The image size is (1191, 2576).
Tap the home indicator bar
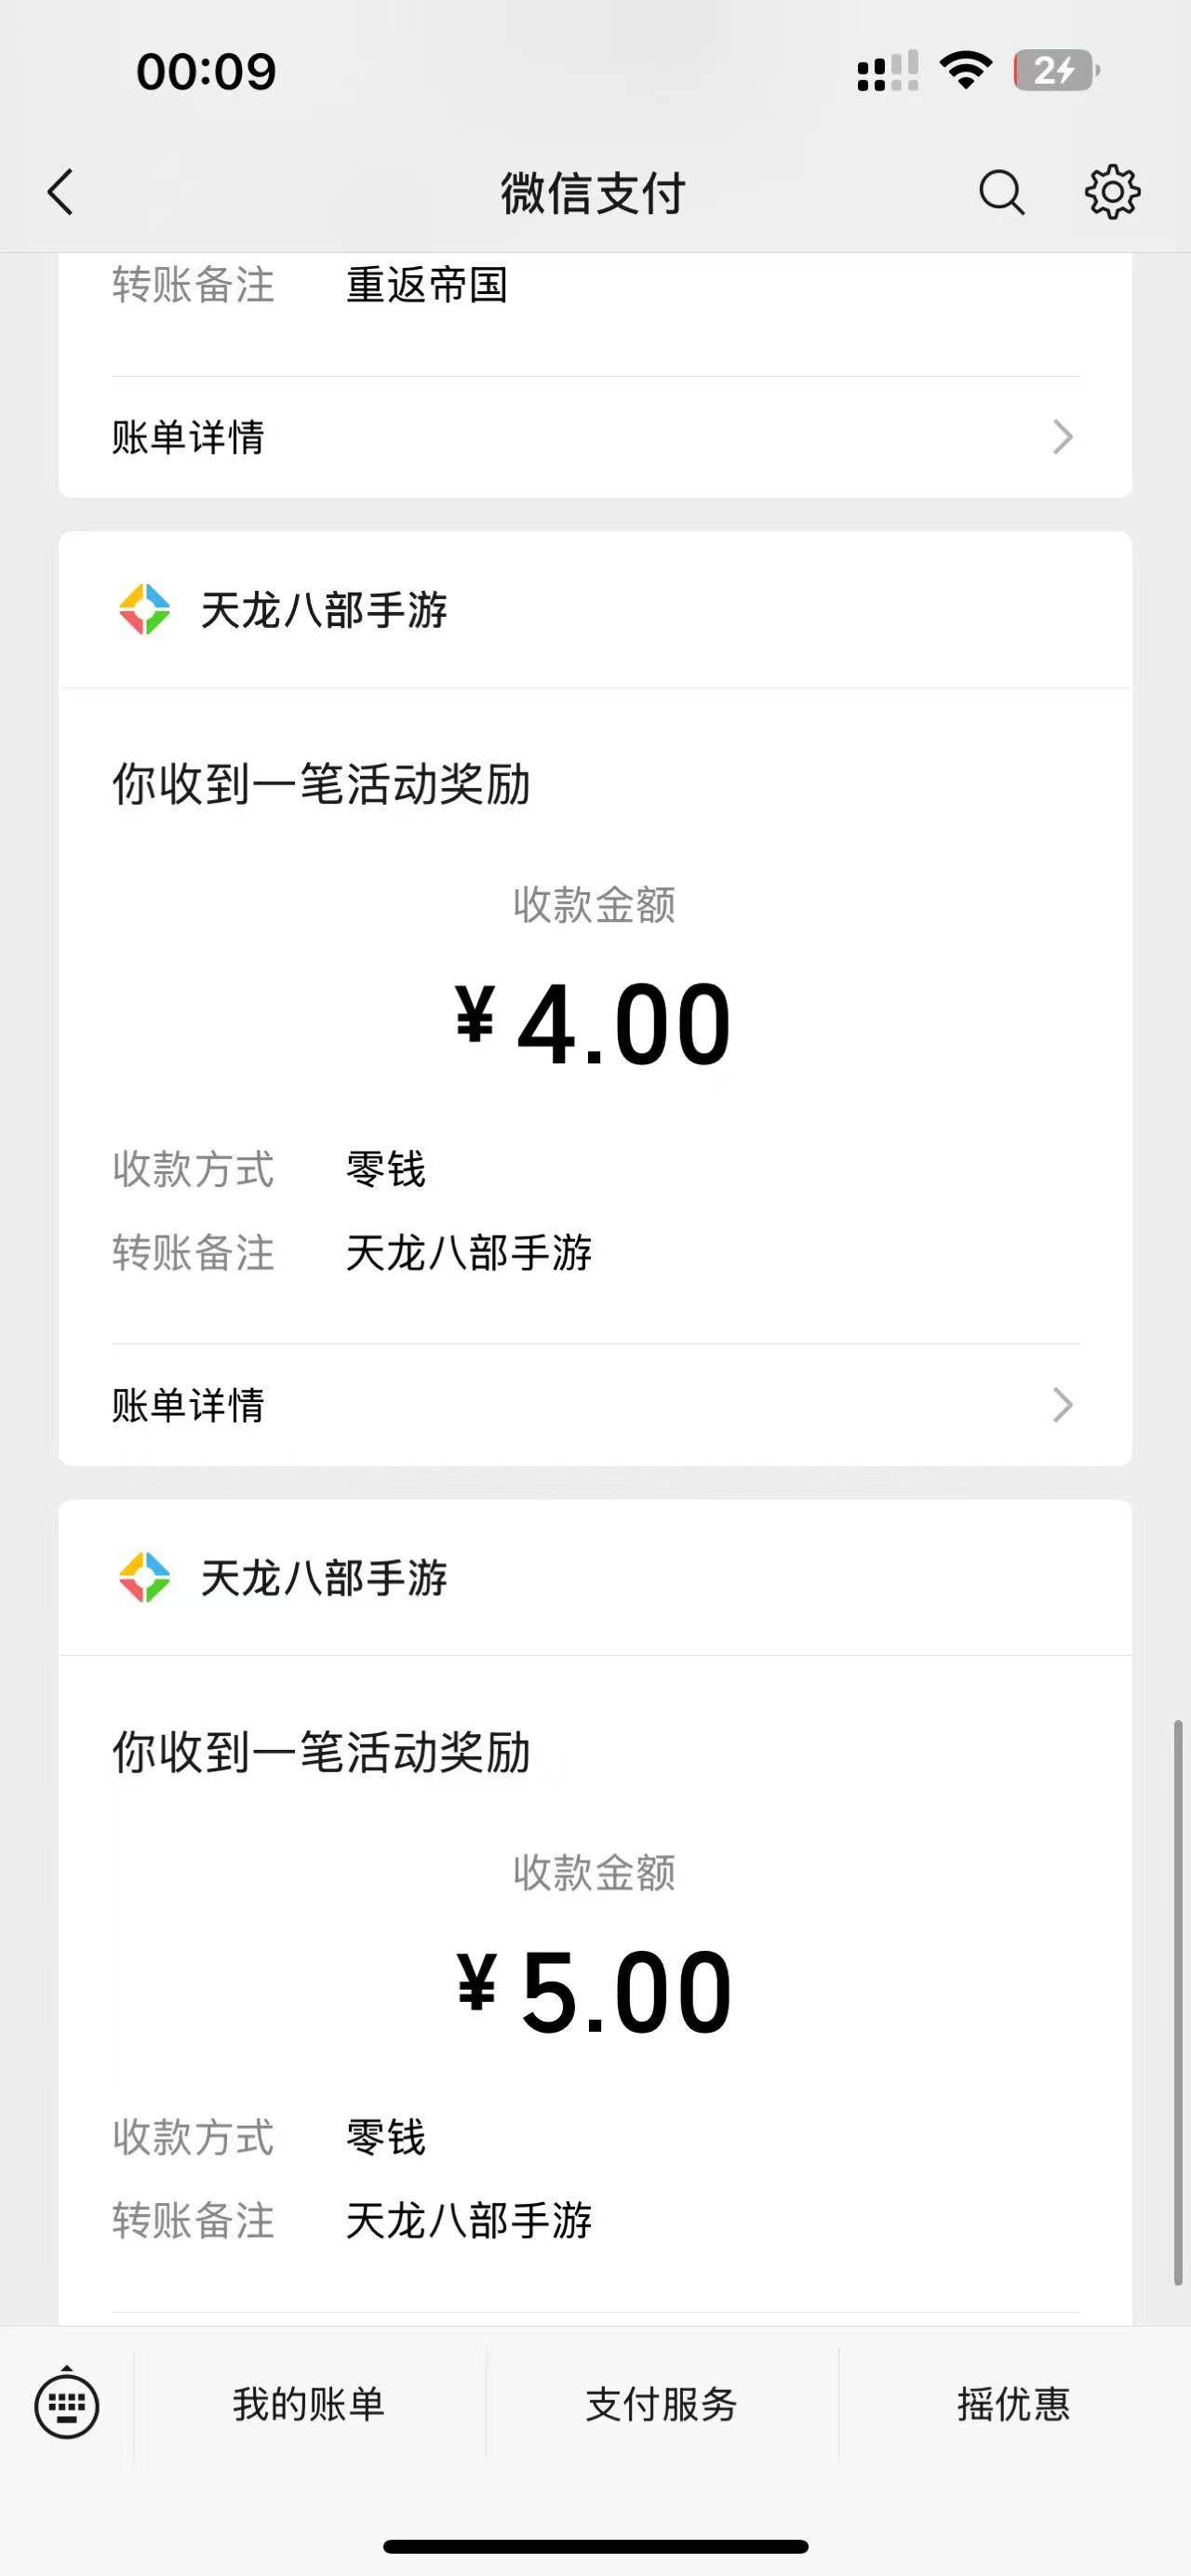coord(595,2546)
